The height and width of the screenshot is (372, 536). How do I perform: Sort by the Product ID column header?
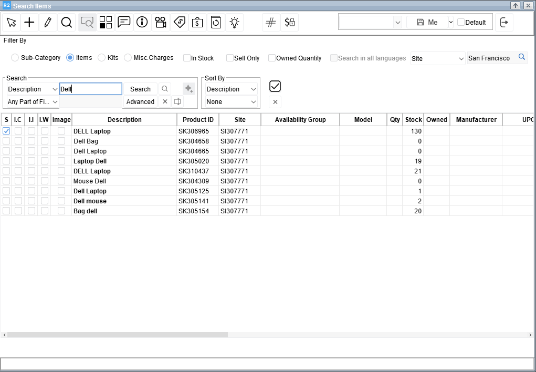click(x=198, y=120)
